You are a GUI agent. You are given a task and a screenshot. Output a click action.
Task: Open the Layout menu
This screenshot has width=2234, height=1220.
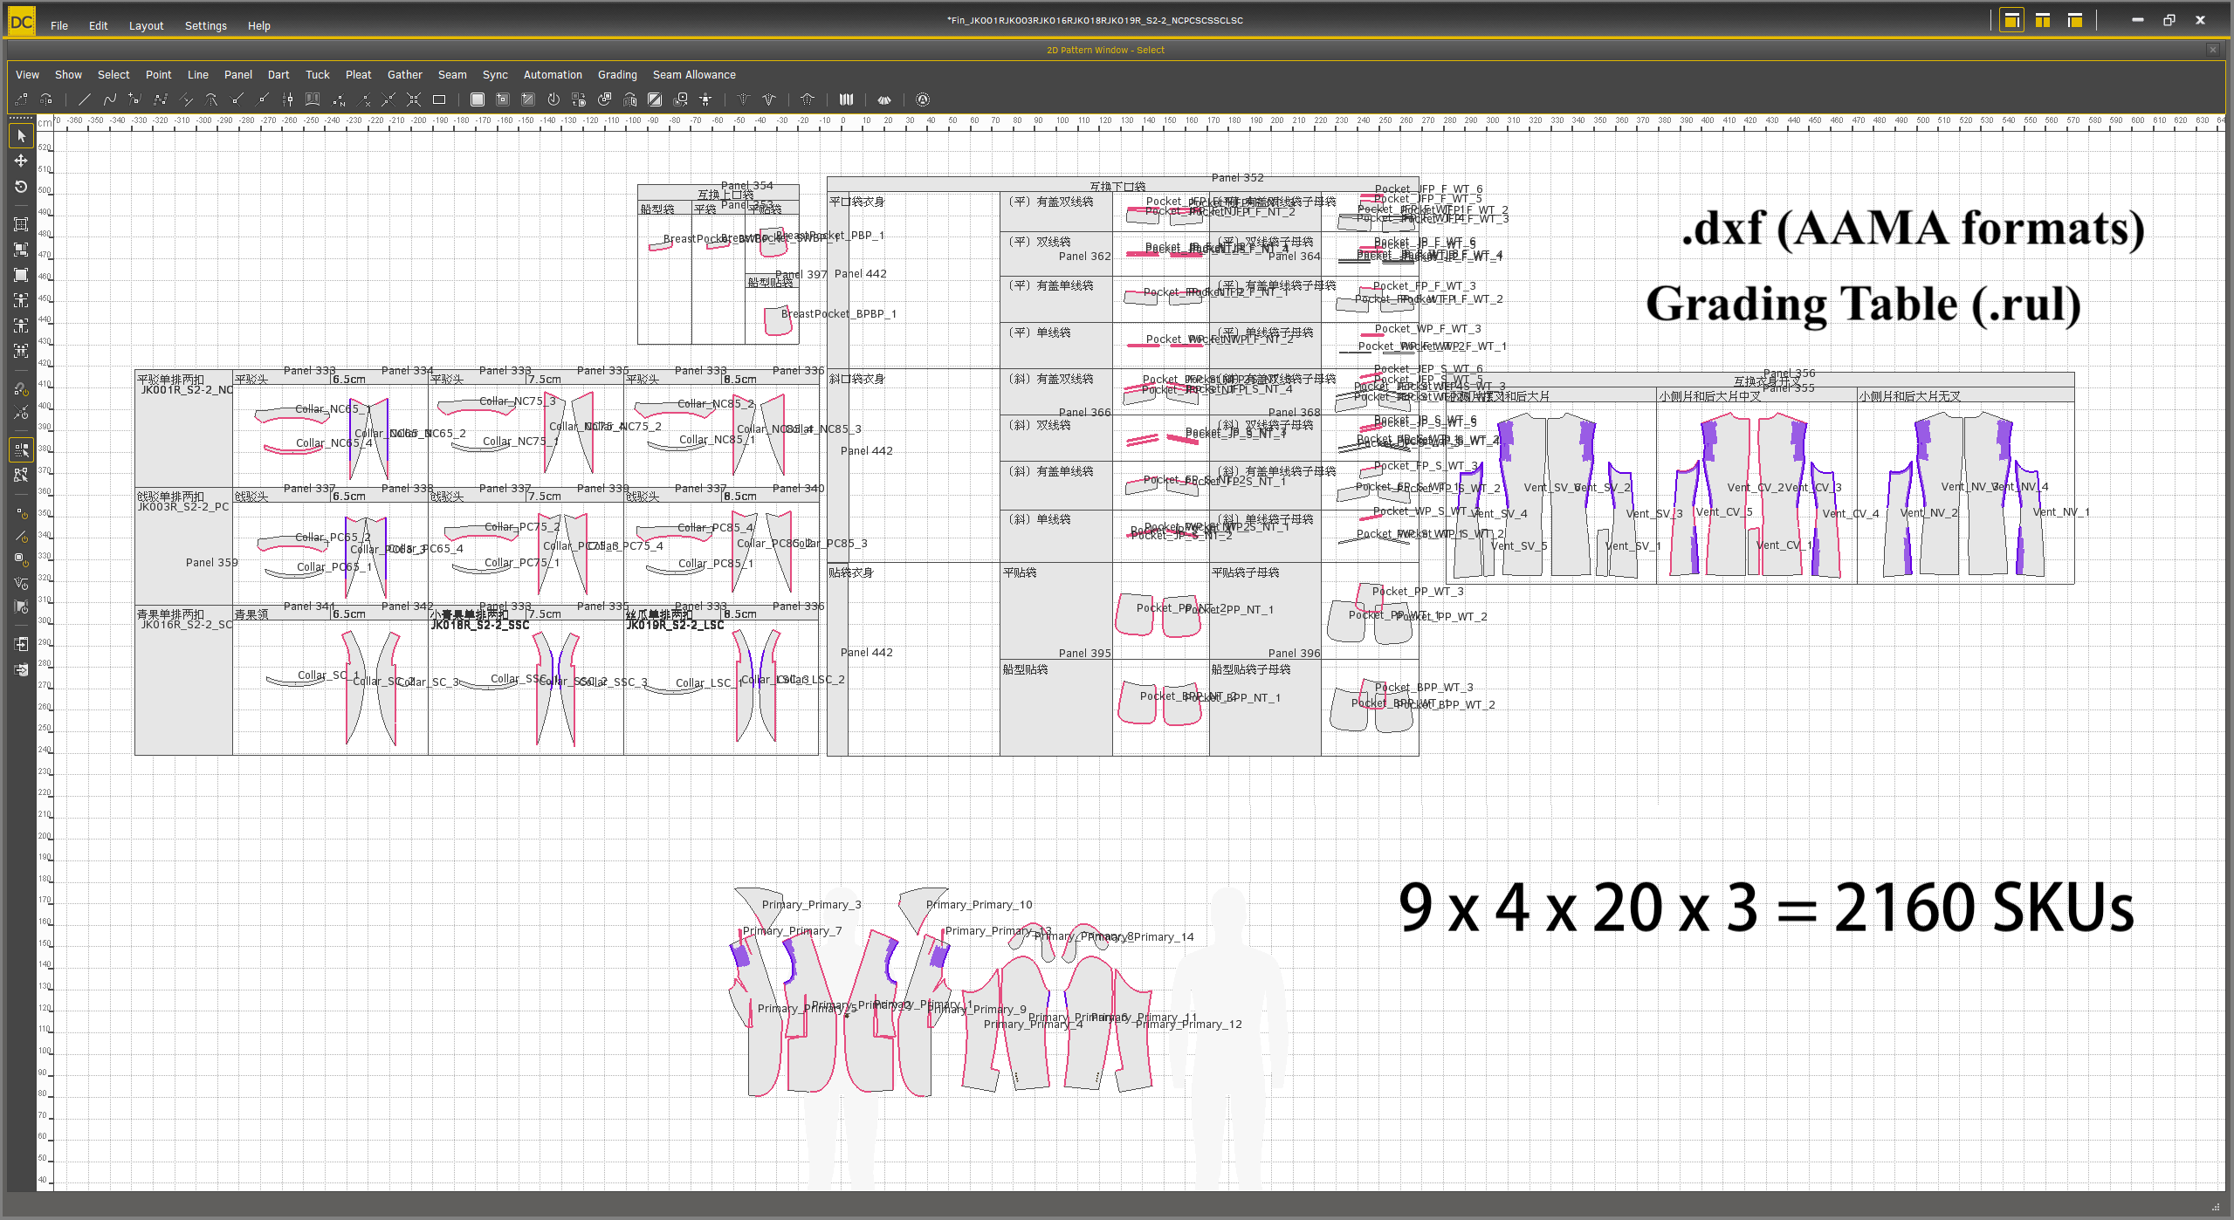pyautogui.click(x=146, y=25)
